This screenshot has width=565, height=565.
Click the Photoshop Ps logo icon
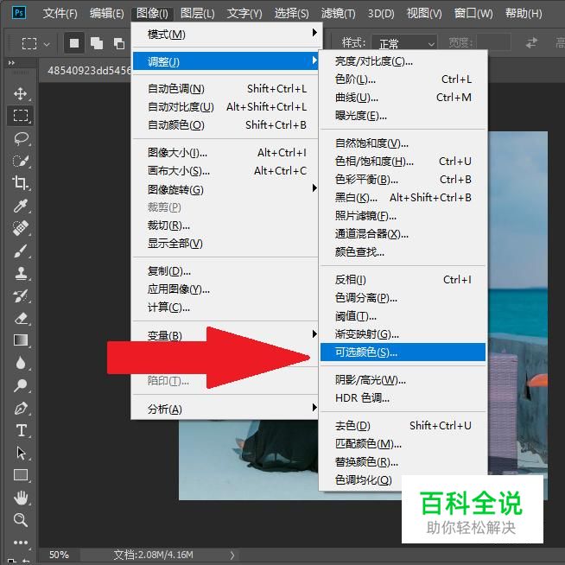tap(19, 13)
